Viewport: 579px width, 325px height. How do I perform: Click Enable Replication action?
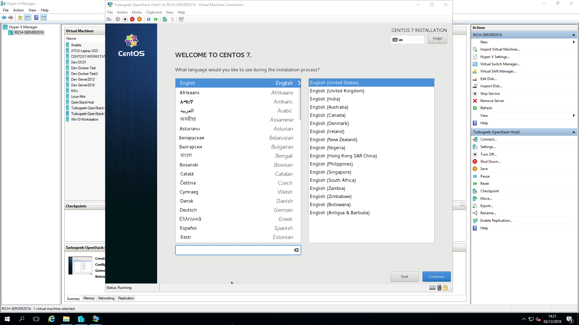tap(496, 221)
